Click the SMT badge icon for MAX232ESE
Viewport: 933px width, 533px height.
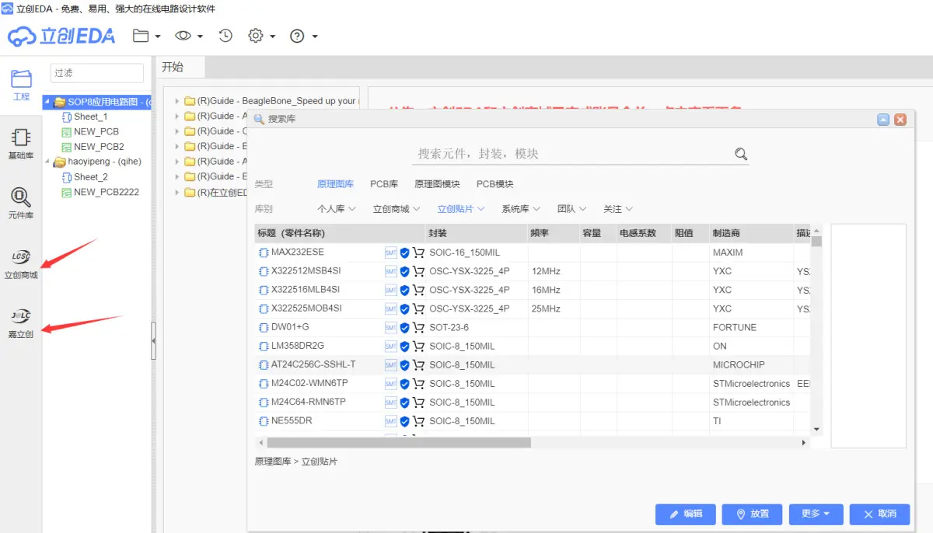click(391, 253)
